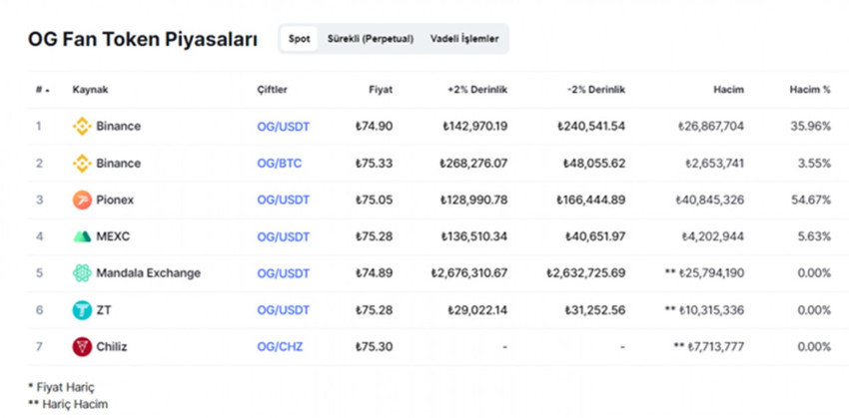Image resolution: width=849 pixels, height=418 pixels.
Task: Click the depth value ₺31,252.56
Action: (x=595, y=310)
